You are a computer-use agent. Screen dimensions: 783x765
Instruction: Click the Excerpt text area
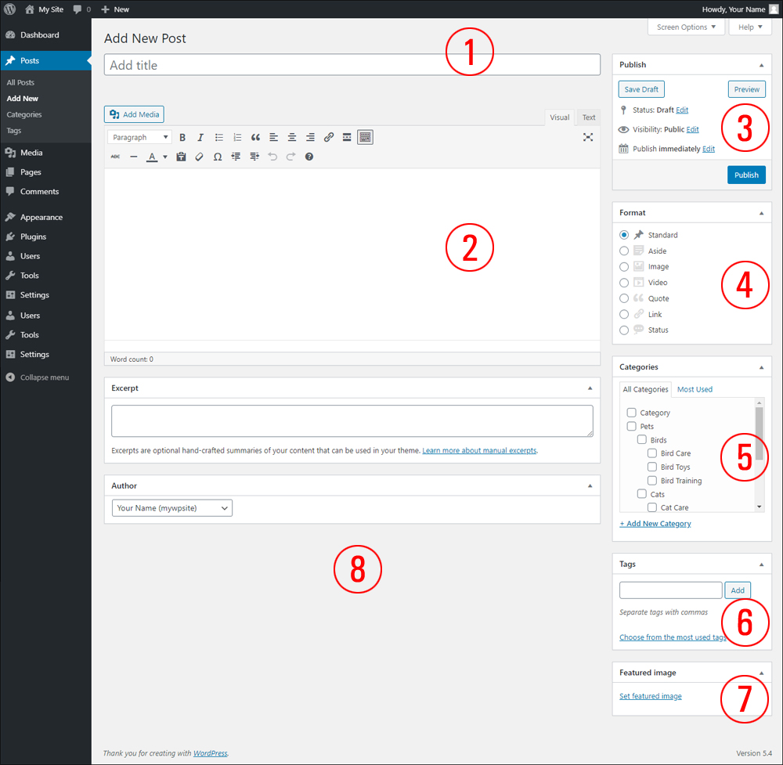[x=352, y=421]
